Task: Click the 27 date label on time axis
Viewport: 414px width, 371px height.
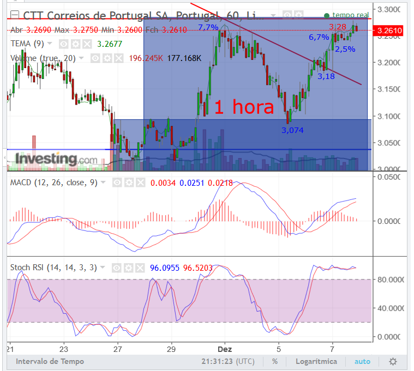Action: point(117,349)
